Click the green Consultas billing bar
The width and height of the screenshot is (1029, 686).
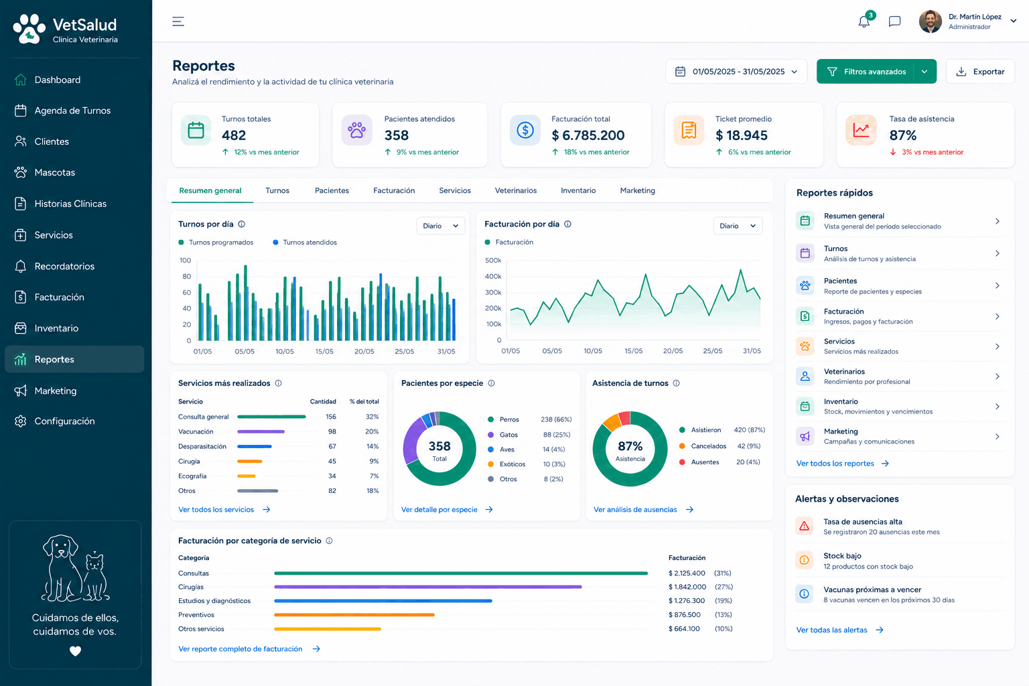pos(461,573)
